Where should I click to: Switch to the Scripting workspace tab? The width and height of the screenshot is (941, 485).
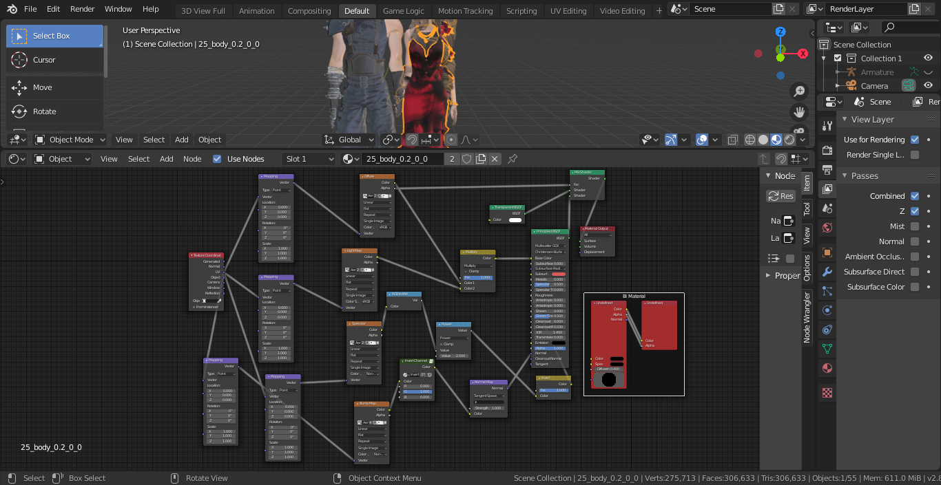(521, 10)
